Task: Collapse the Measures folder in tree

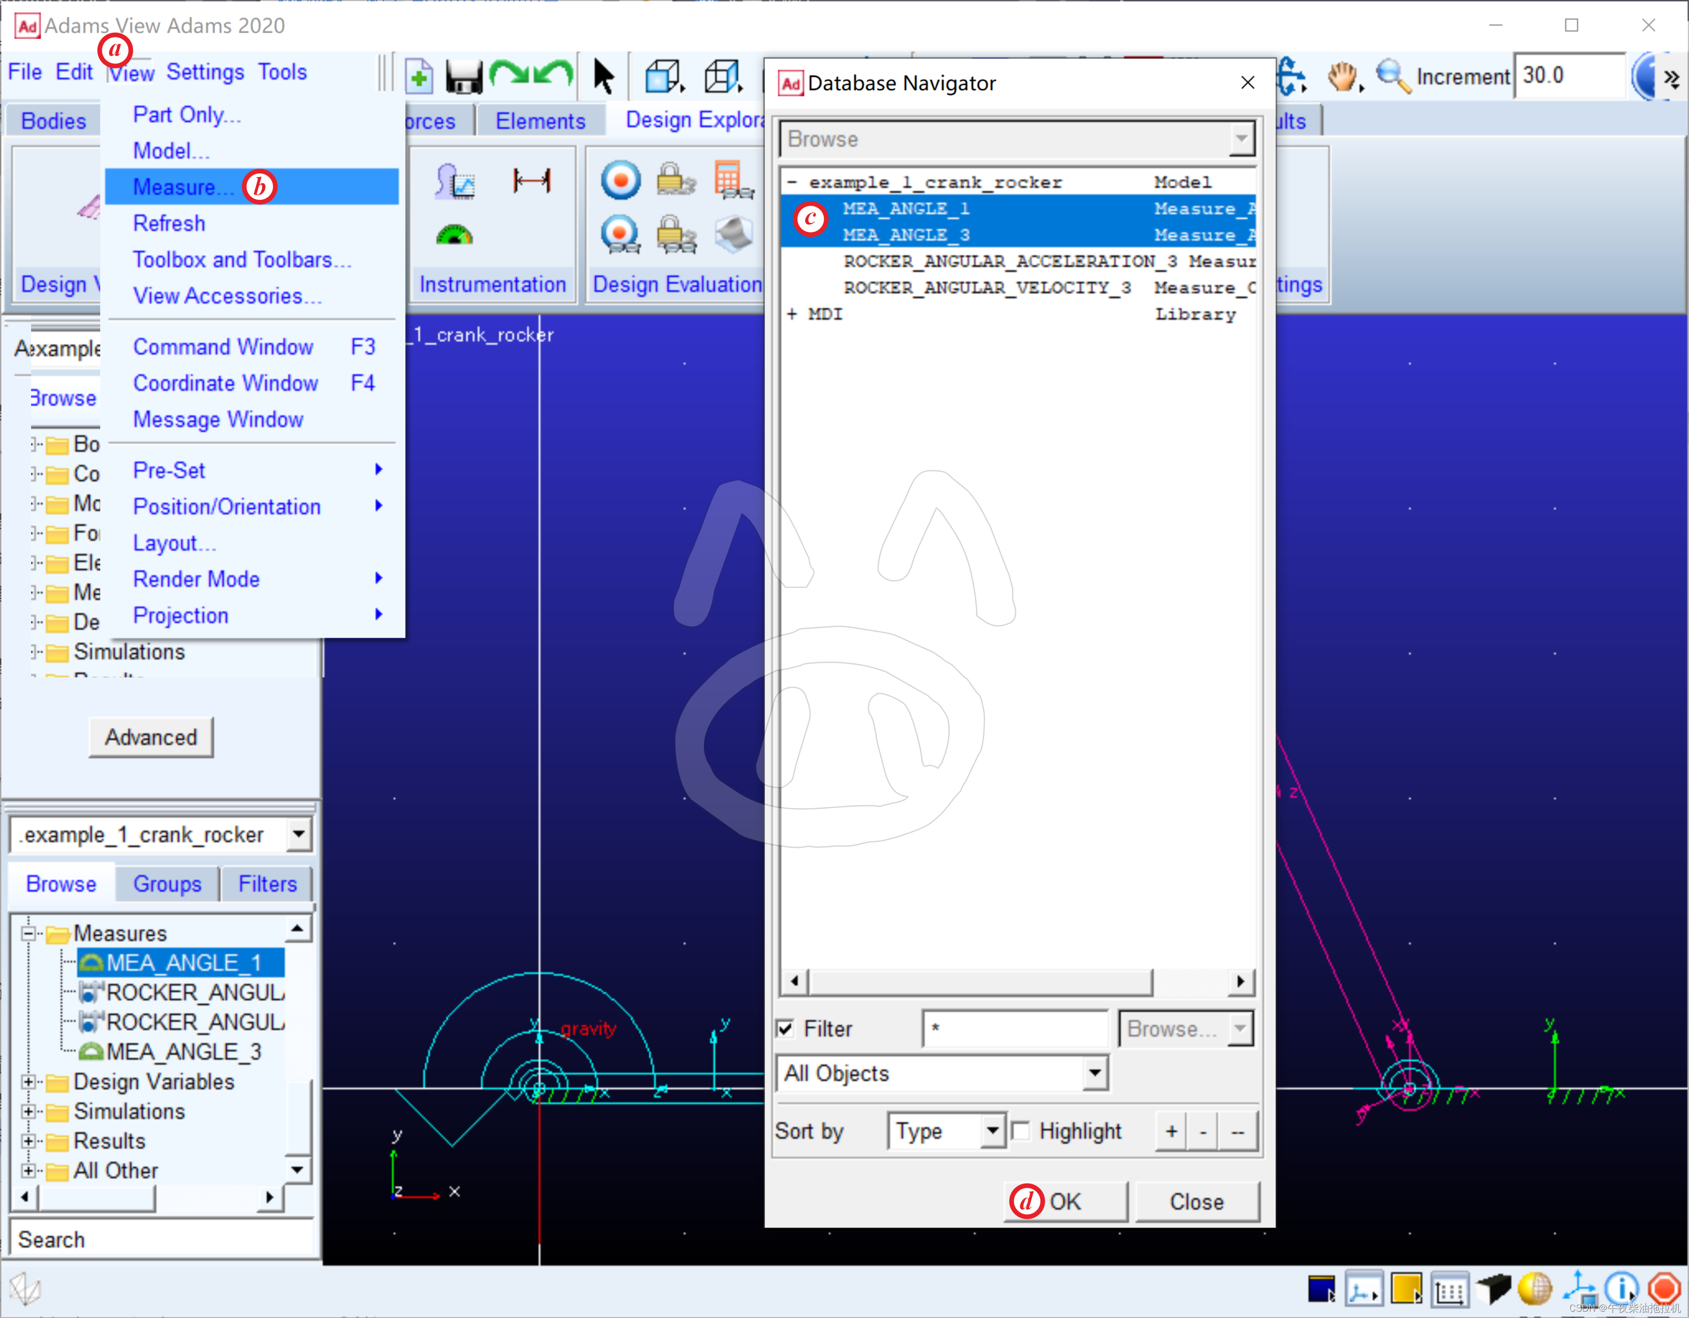Action: coord(28,934)
